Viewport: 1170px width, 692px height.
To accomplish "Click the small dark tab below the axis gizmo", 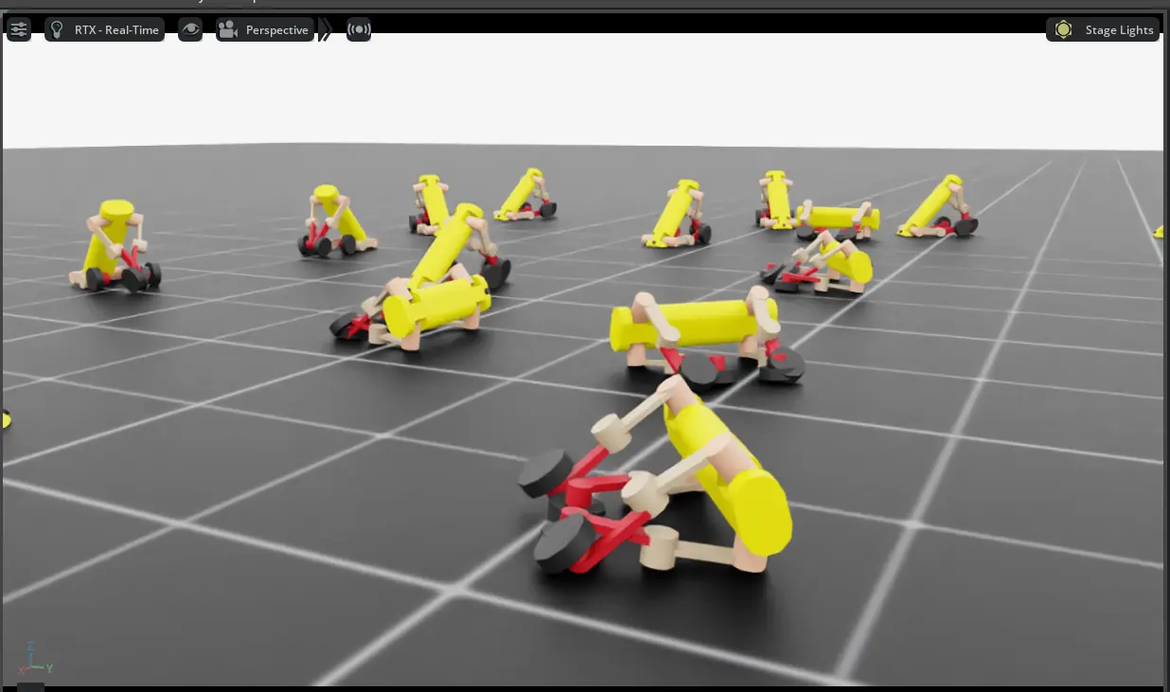I will point(30,685).
